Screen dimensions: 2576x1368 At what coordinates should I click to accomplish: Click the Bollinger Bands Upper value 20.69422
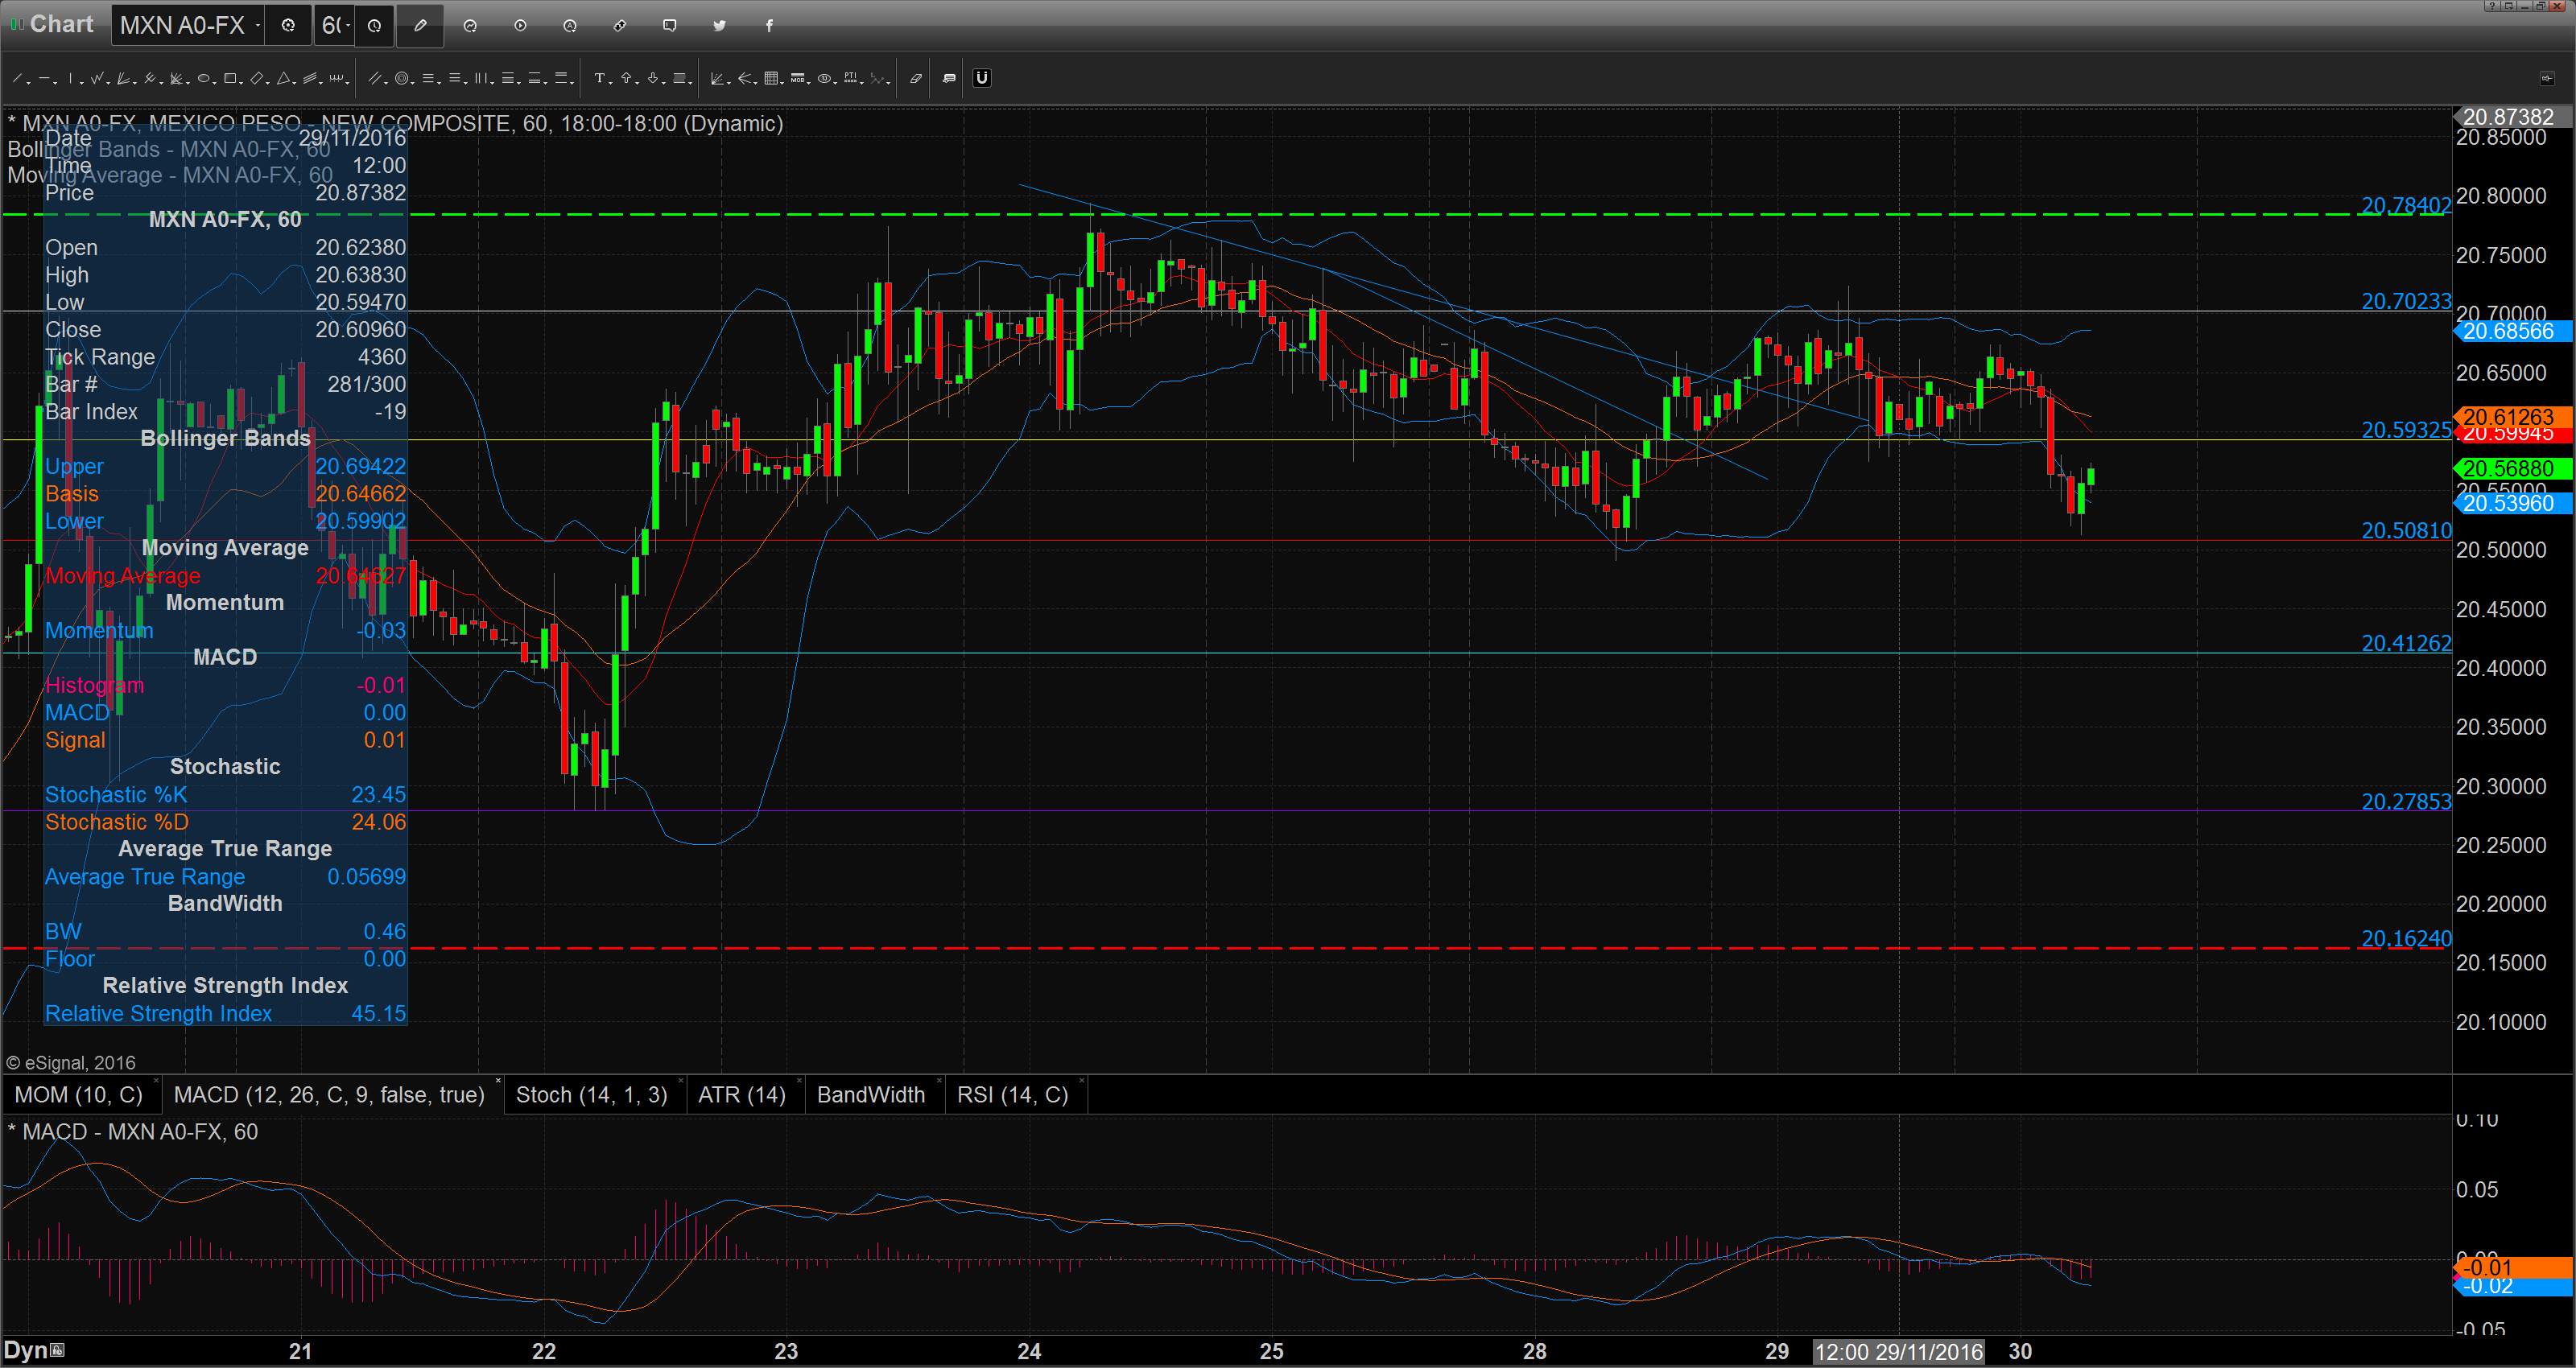pos(361,467)
